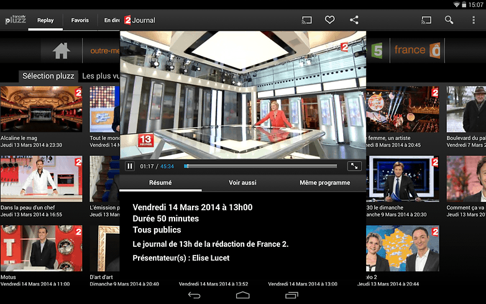Click the 45:34 total duration
This screenshot has width=486, height=304.
click(167, 167)
